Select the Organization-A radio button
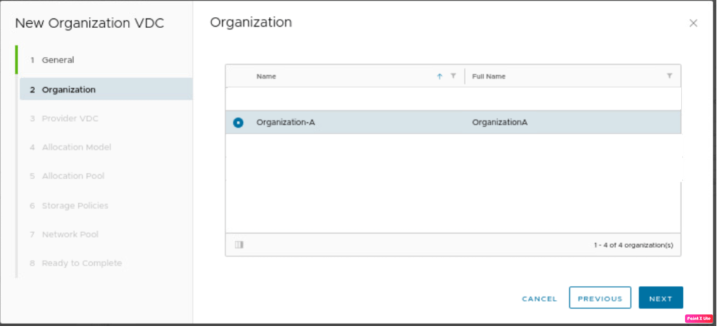 [238, 122]
